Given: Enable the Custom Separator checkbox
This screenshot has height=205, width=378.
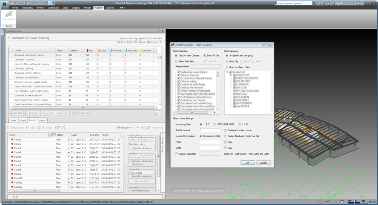Looking at the screenshot, I should pyautogui.click(x=177, y=154).
